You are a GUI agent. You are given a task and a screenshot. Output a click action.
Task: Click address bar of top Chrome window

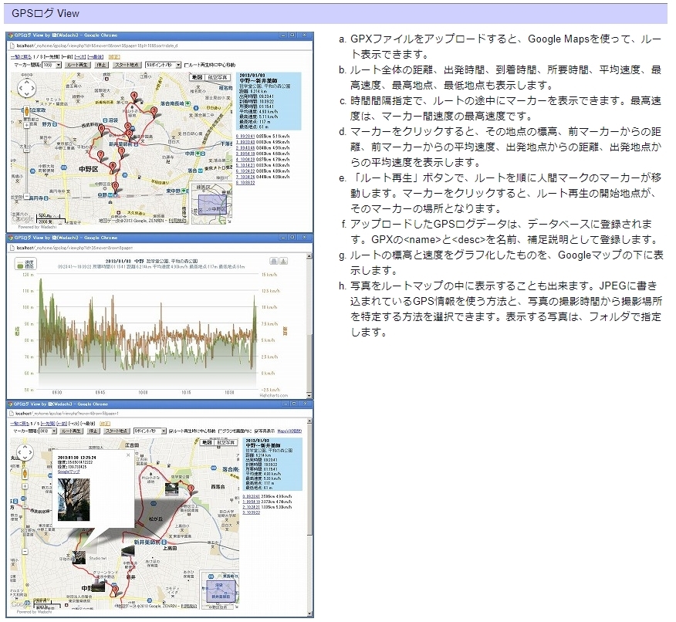pyautogui.click(x=160, y=46)
